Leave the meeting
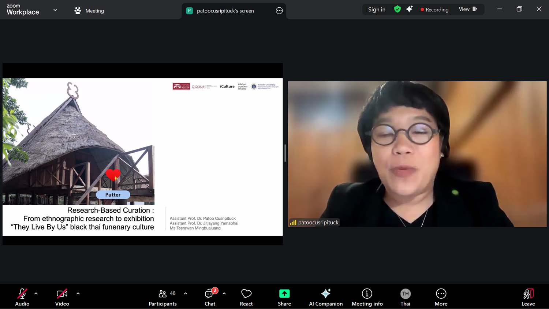This screenshot has height=309, width=549. tap(528, 297)
